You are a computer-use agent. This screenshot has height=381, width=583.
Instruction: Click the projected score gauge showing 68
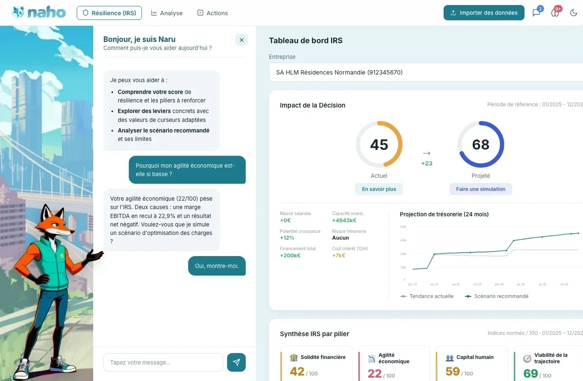pyautogui.click(x=481, y=144)
